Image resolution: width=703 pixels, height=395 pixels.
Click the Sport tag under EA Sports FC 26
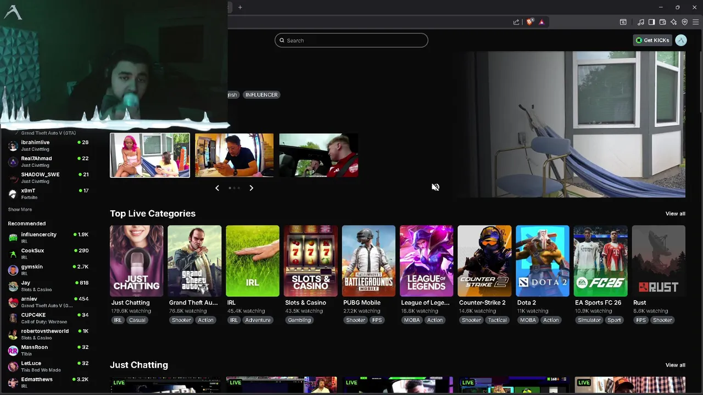[614, 320]
